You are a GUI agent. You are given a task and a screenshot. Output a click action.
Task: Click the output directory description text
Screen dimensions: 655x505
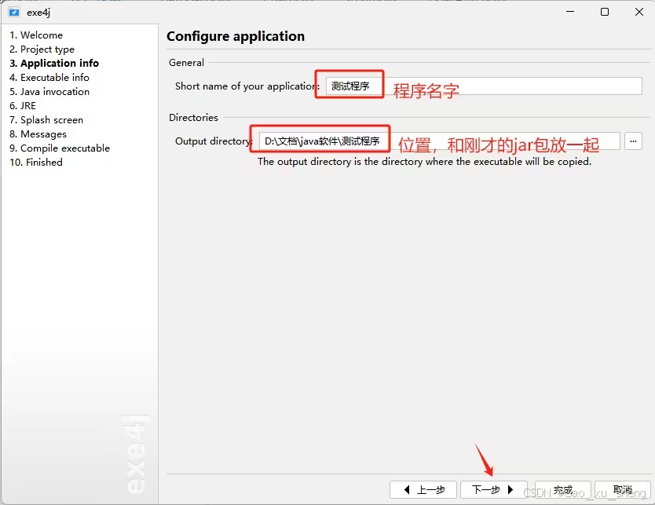point(424,162)
